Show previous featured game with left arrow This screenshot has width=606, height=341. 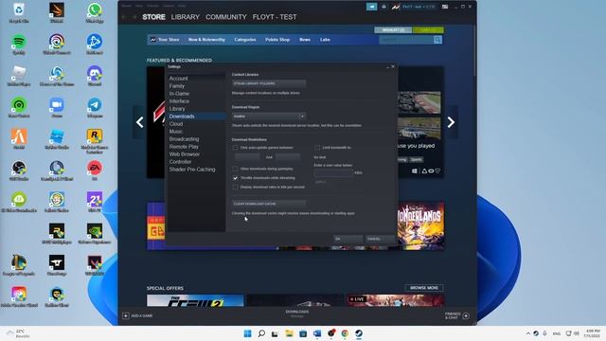[x=139, y=122]
